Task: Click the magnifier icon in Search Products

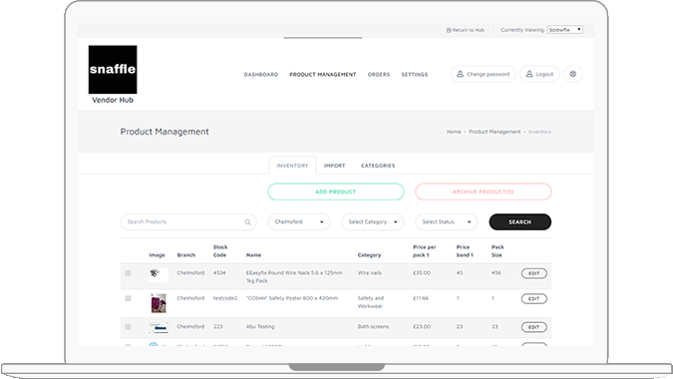Action: point(247,222)
